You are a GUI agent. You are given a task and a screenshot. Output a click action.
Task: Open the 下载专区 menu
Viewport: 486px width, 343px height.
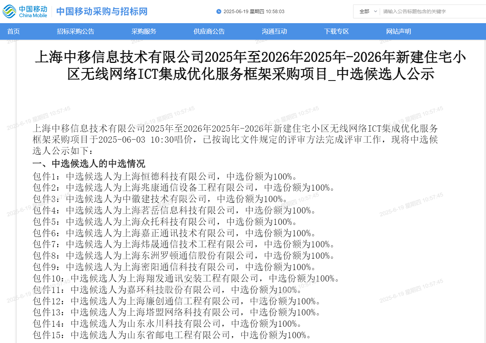tap(337, 31)
